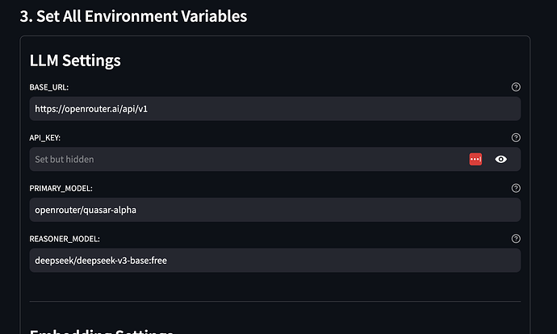Screen dimensions: 557x334
Task: Click the "3. Set All Environment Variables" title
Action: pos(133,16)
